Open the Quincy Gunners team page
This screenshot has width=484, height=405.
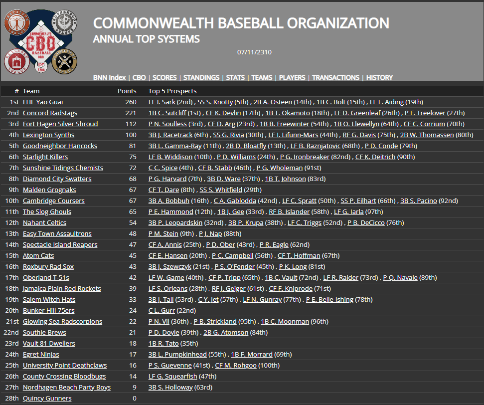coord(47,398)
